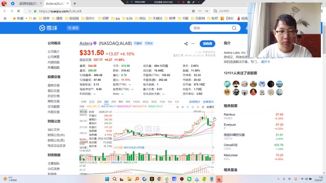The image size is (326, 183).
Task: Switch chart to 分时 tab
Action: [84, 102]
